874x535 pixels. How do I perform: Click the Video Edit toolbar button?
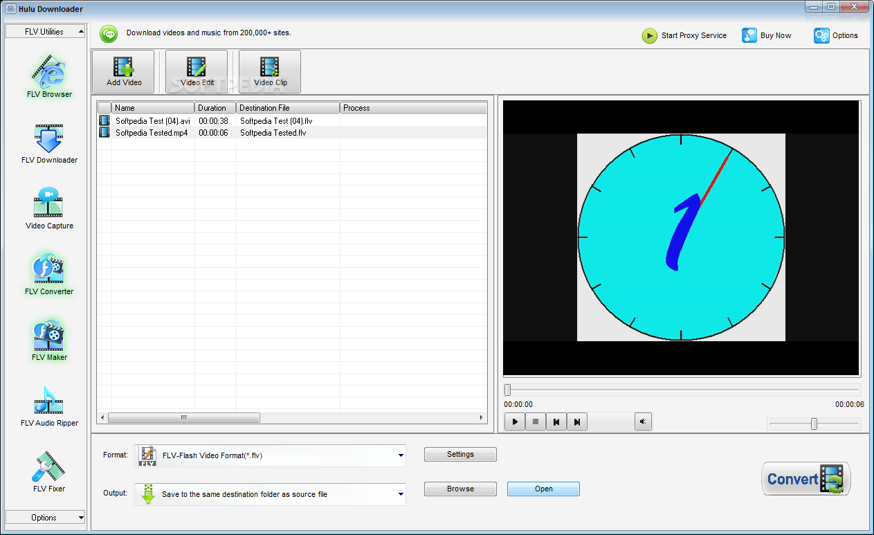coord(197,71)
